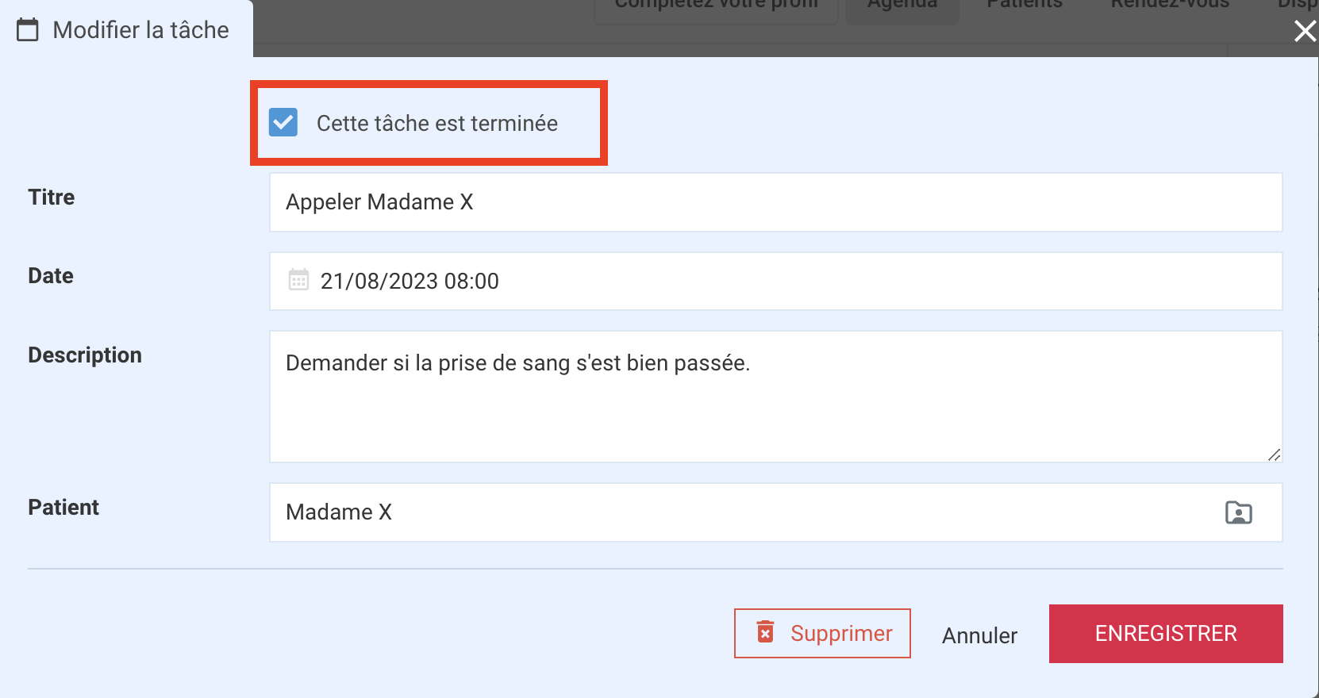Click the trash icon on Supprimer
This screenshot has width=1319, height=698.
pos(765,632)
